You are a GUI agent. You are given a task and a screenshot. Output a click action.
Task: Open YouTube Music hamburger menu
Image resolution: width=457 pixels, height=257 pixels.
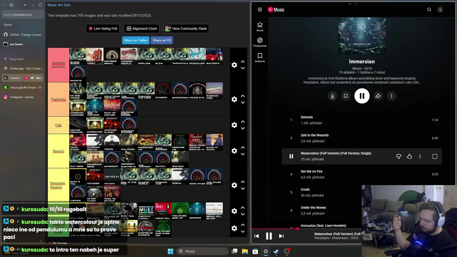pyautogui.click(x=260, y=10)
